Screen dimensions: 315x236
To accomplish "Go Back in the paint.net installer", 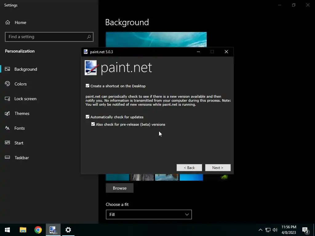I will coord(189,167).
